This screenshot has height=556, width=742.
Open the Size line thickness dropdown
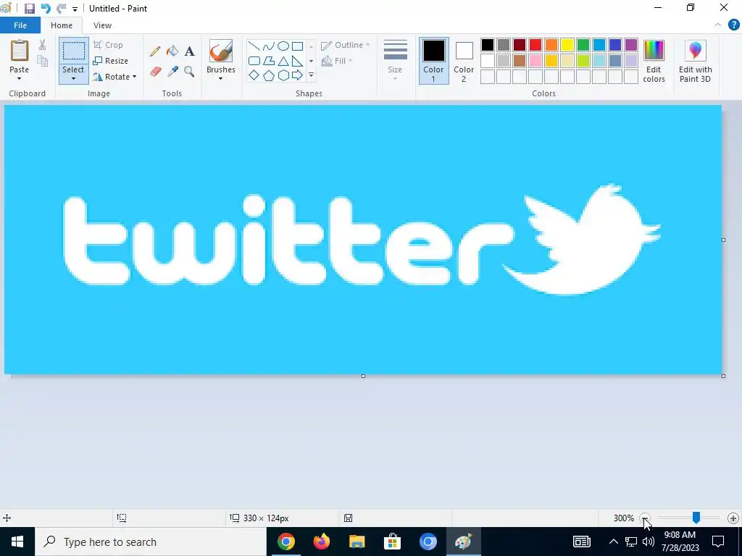[x=395, y=61]
